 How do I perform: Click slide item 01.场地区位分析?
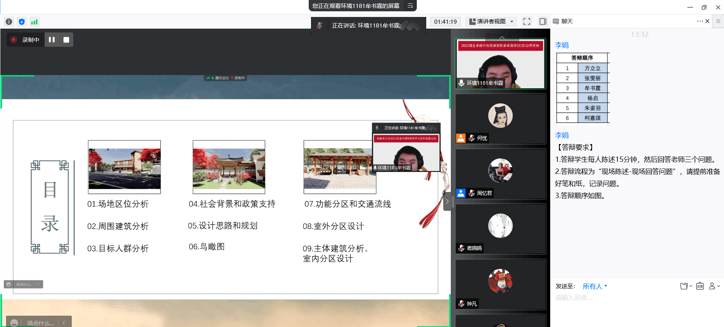click(x=118, y=204)
